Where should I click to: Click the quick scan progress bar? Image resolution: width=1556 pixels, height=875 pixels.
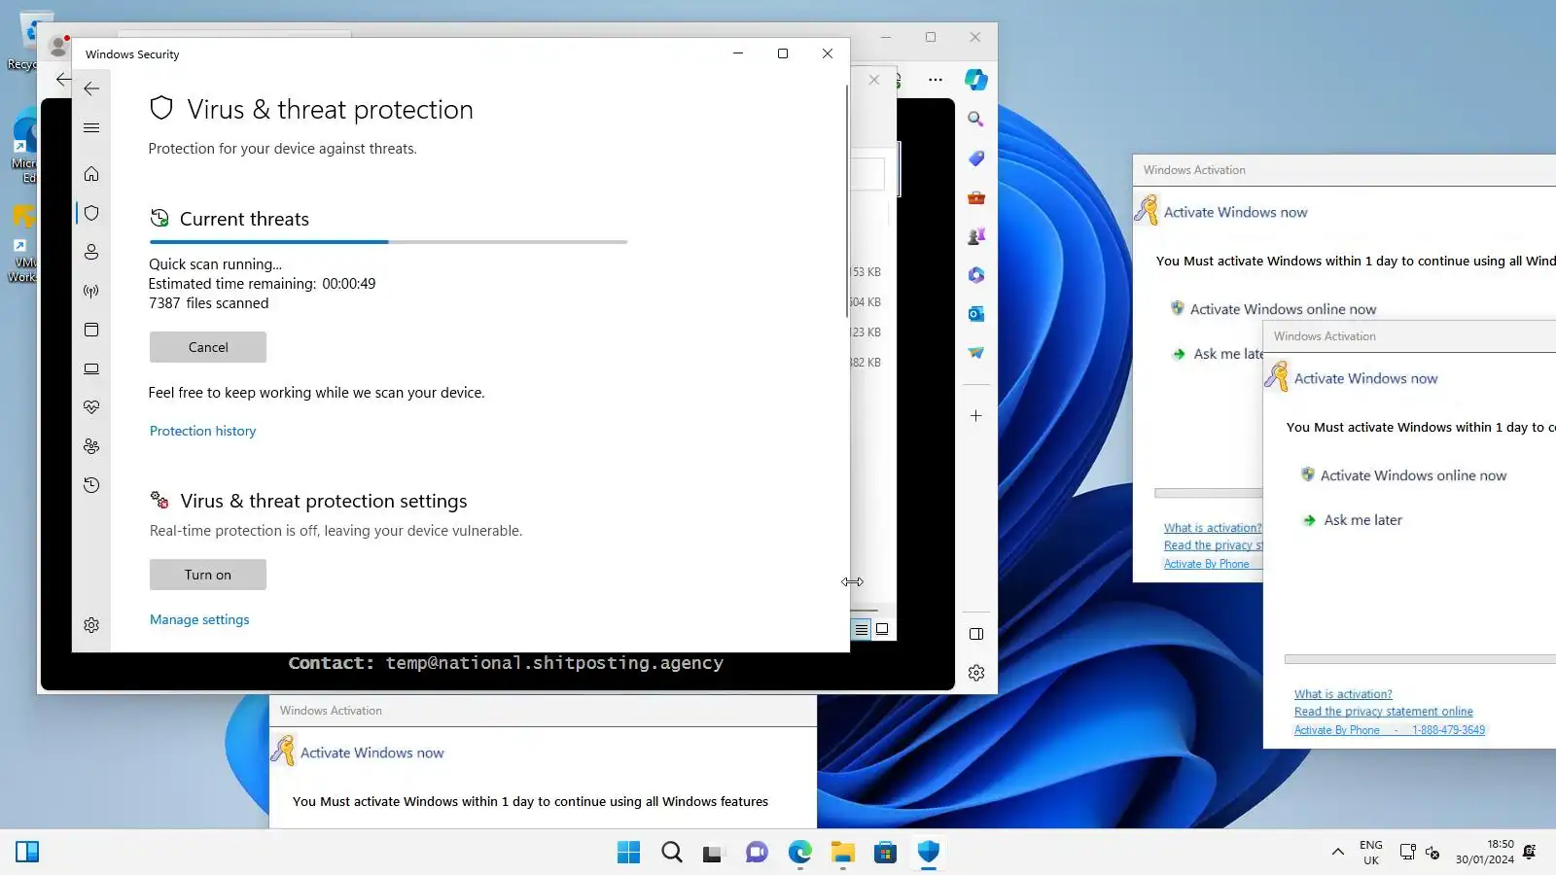pyautogui.click(x=388, y=241)
